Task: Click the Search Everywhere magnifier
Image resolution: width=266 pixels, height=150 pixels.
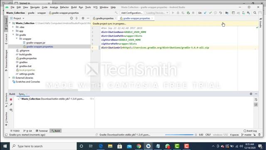Action: [x=255, y=13]
